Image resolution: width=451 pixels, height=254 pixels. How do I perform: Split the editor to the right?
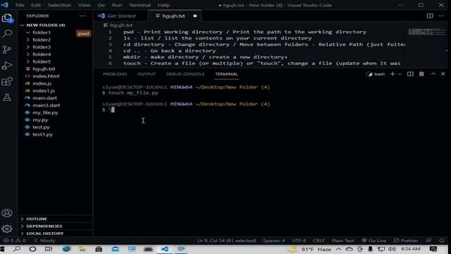pyautogui.click(x=430, y=16)
